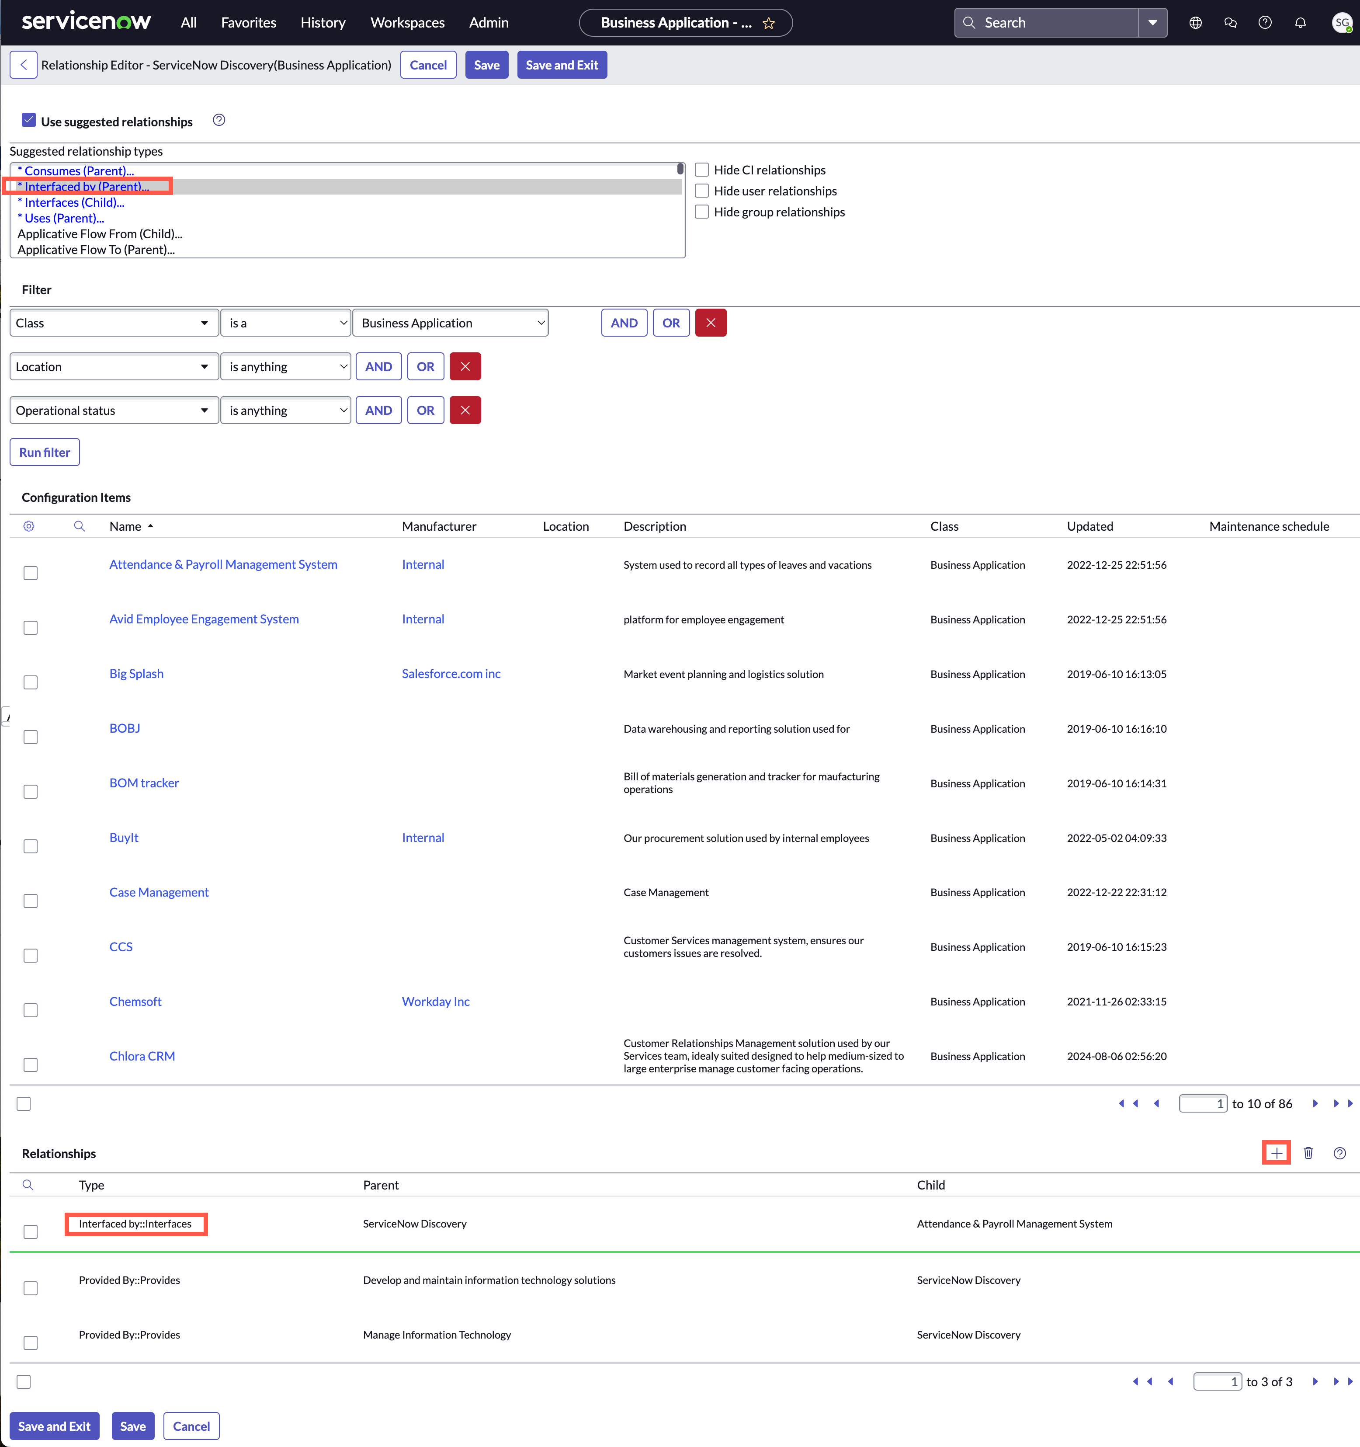Click AND on the Class filter row

624,323
